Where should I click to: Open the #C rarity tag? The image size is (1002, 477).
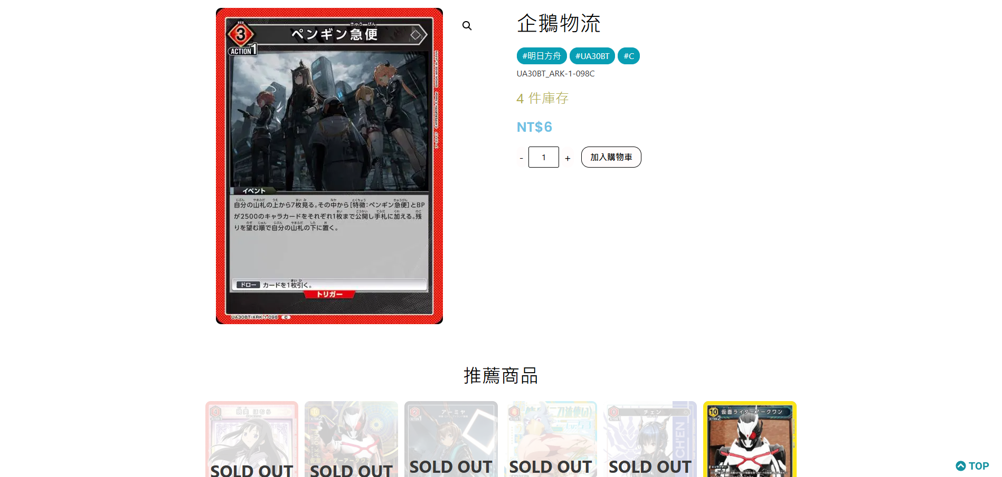pyautogui.click(x=628, y=56)
